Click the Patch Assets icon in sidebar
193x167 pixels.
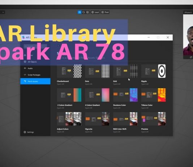point(25,81)
